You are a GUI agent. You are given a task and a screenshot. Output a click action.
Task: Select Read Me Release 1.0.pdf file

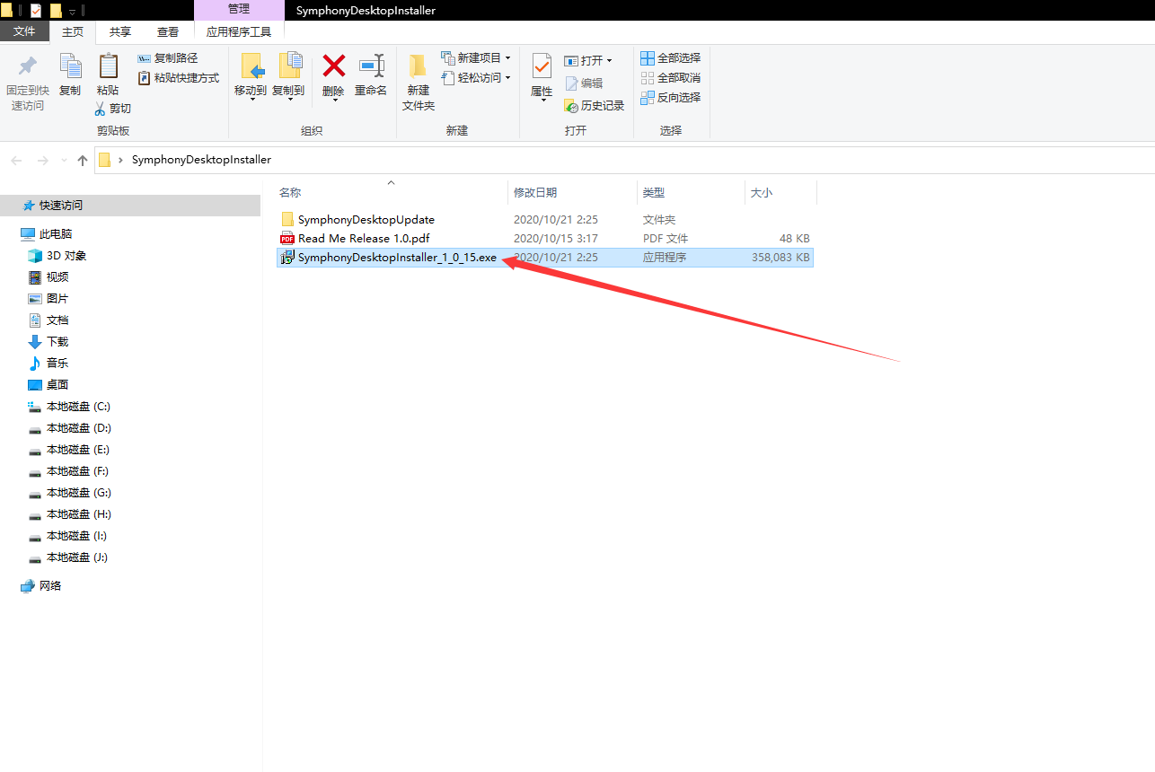[357, 238]
